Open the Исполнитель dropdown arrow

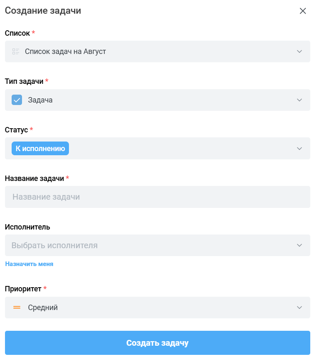point(299,245)
